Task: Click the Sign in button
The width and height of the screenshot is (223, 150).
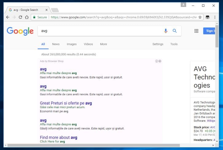Action: (209, 31)
